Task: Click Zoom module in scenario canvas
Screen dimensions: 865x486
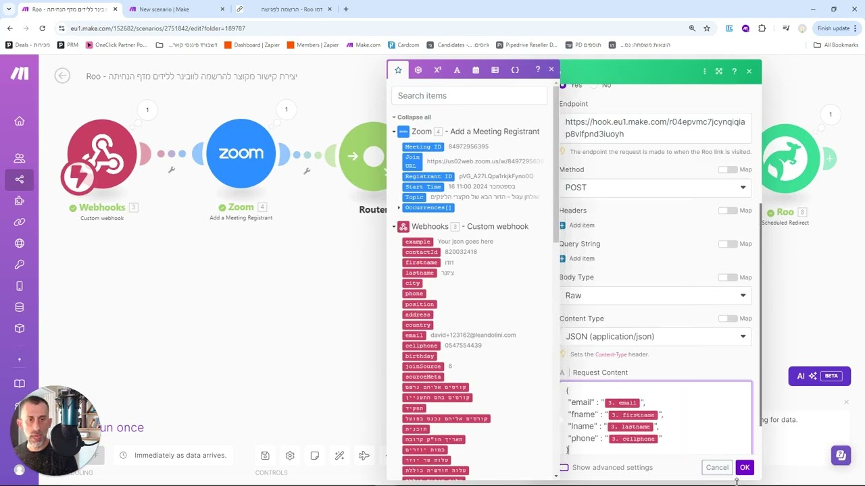Action: tap(241, 154)
